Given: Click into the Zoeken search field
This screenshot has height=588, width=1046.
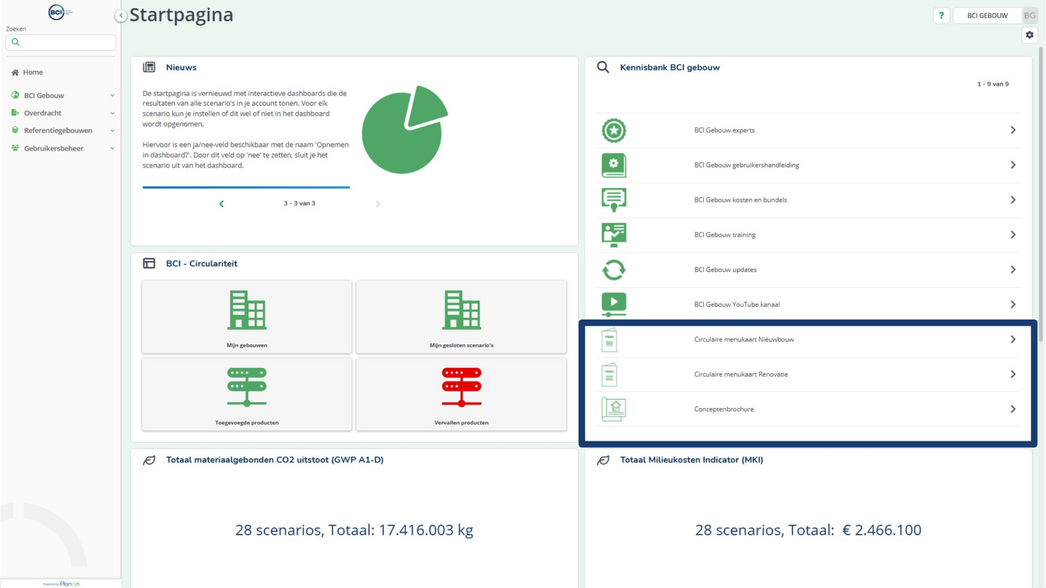Looking at the screenshot, I should pyautogui.click(x=60, y=42).
